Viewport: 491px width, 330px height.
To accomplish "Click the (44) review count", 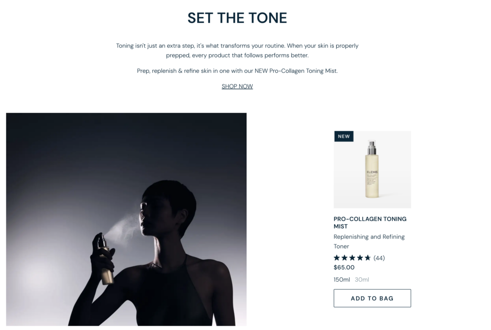I will 379,258.
